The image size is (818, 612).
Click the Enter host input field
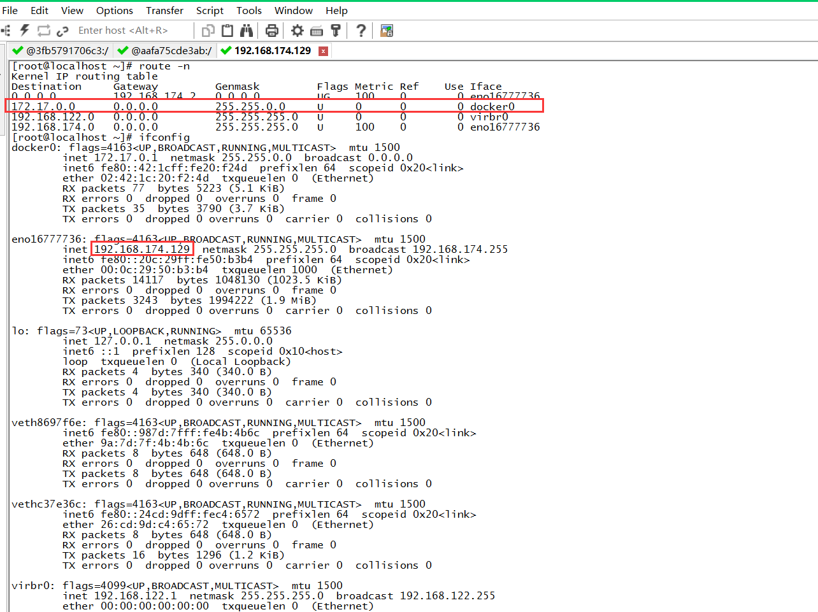coord(134,30)
